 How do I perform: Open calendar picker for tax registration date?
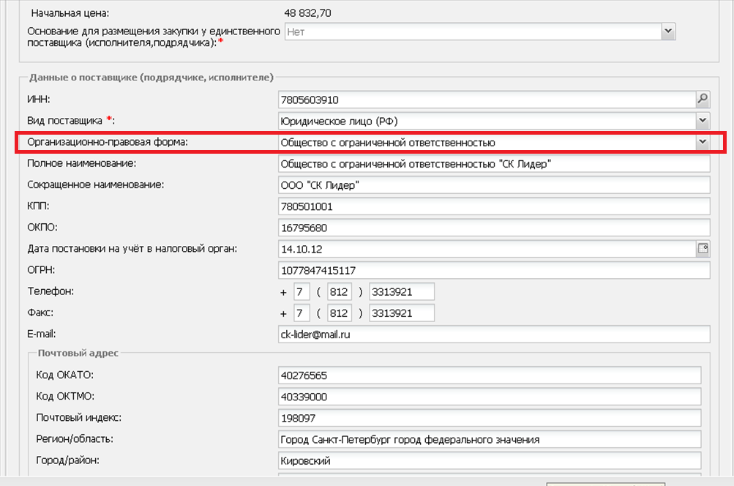[703, 249]
